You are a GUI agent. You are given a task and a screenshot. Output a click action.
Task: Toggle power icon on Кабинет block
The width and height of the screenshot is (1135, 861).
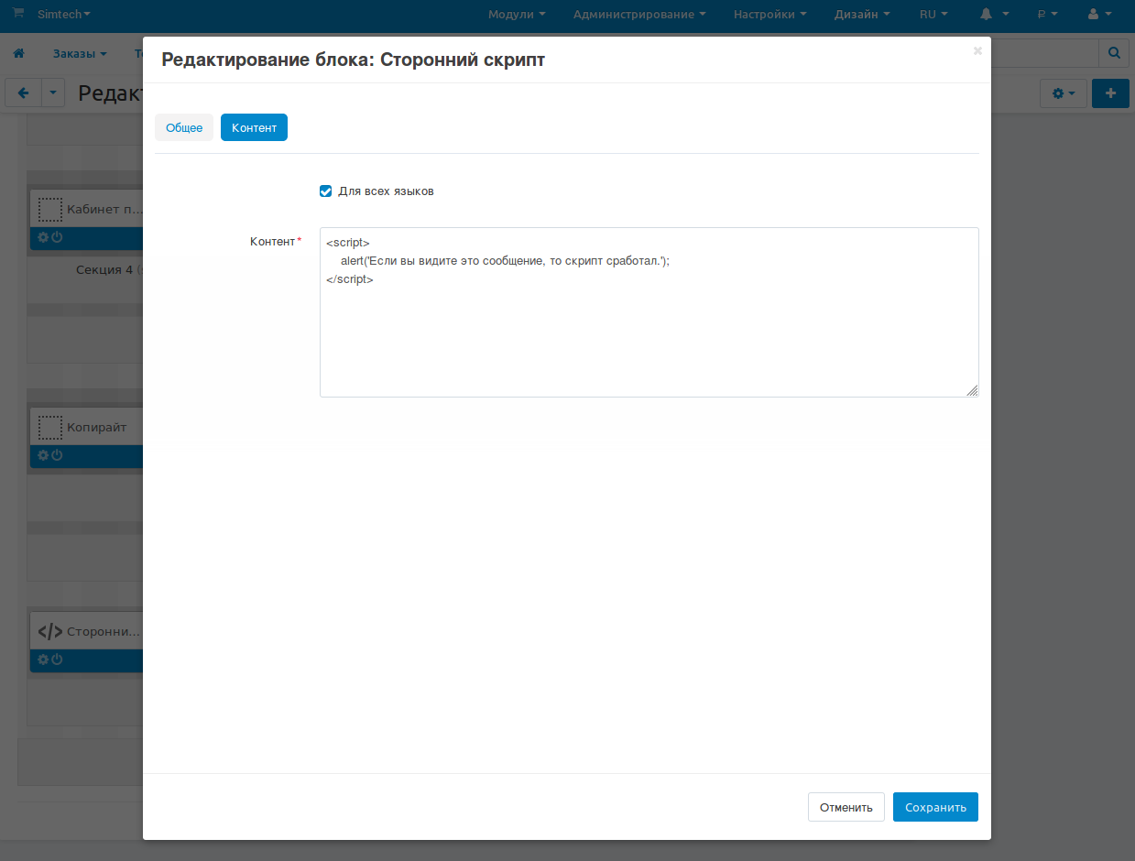tap(57, 237)
